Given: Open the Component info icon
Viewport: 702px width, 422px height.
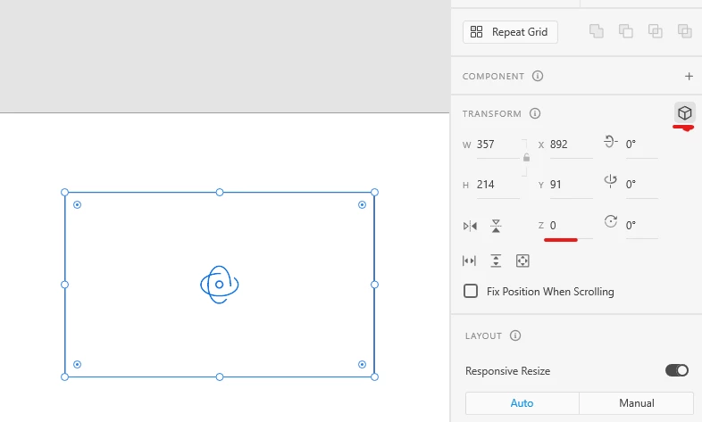Looking at the screenshot, I should 538,76.
